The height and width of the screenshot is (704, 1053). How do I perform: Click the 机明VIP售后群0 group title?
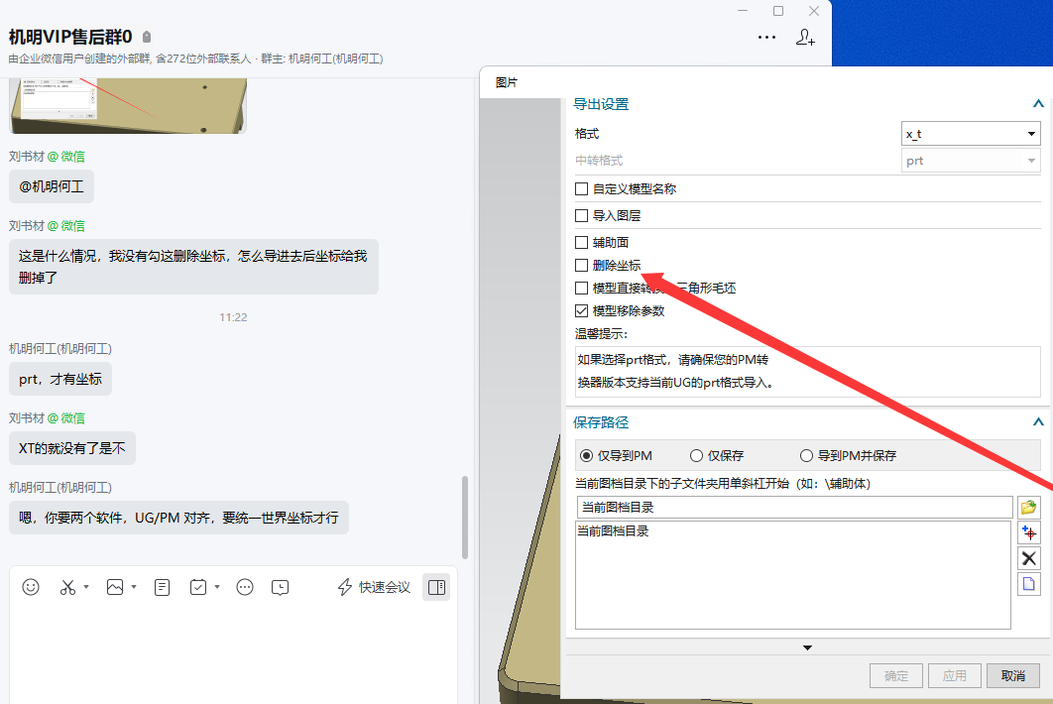pos(70,37)
